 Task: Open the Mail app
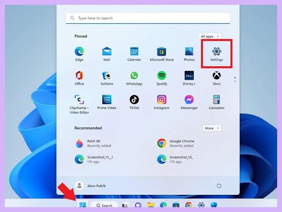pos(107,54)
